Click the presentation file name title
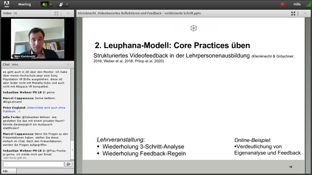The height and width of the screenshot is (175, 312). 139,13
